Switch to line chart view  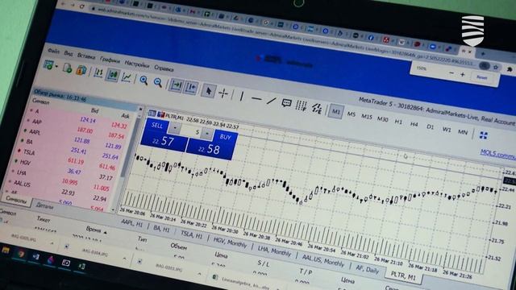click(127, 77)
